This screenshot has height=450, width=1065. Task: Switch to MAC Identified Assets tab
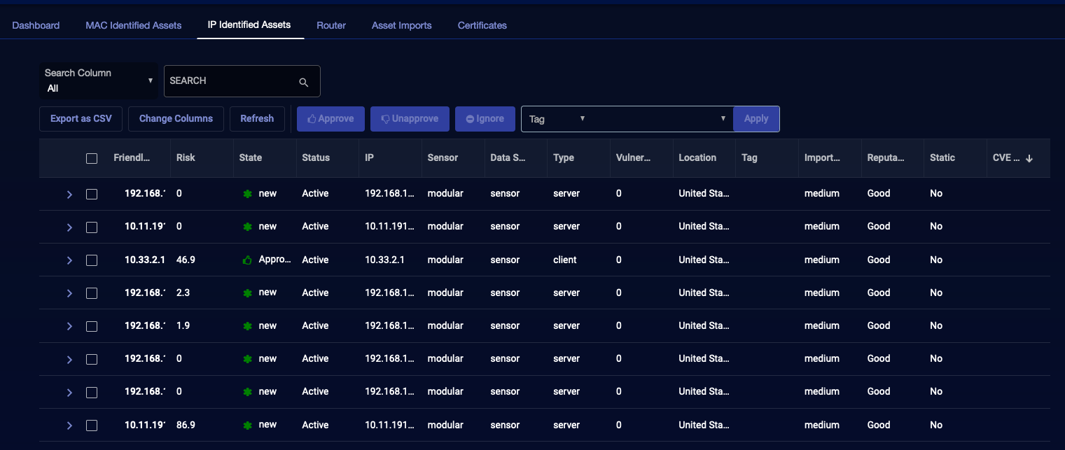tap(133, 25)
